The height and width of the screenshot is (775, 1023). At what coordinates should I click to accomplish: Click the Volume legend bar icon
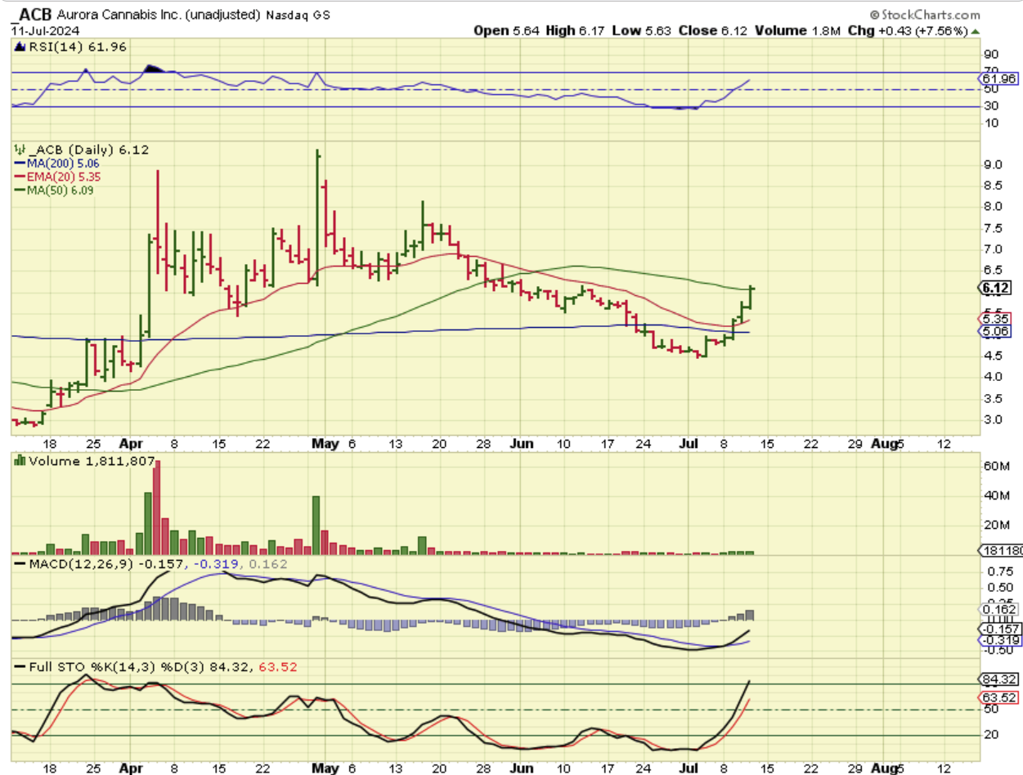point(18,459)
